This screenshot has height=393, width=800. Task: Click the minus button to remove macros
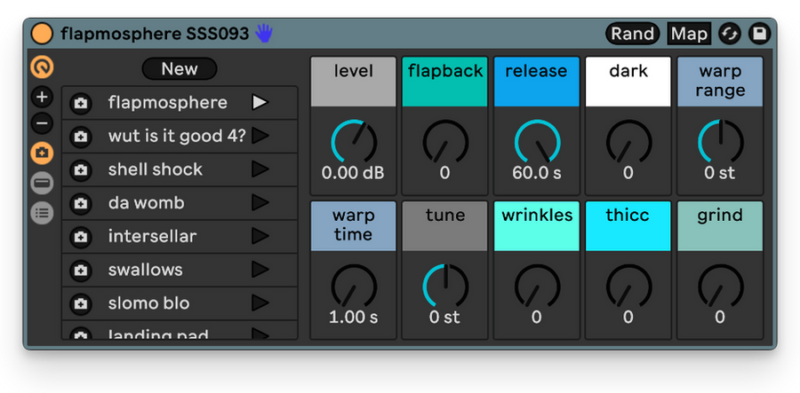pos(42,123)
